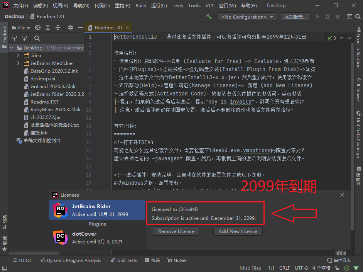
Task: Open the Unit Tests tool window
Action: pyautogui.click(x=124, y=260)
